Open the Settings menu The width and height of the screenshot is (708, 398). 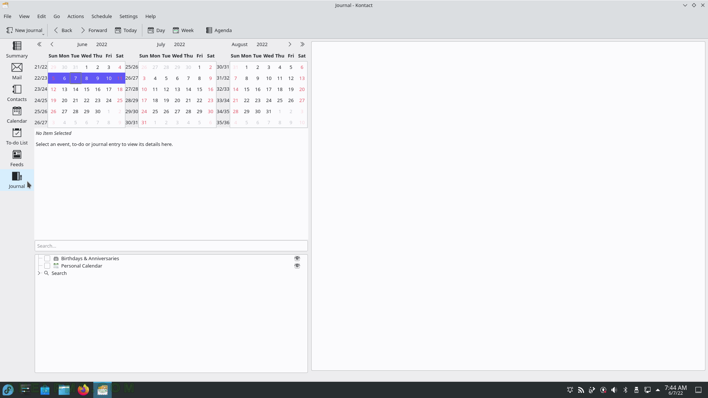pos(129,16)
